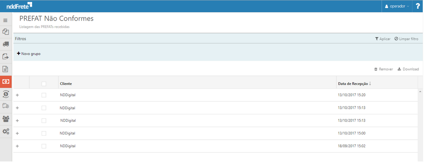This screenshot has width=424, height=163.
Task: Open the users group sidebar icon
Action: pyautogui.click(x=6, y=119)
